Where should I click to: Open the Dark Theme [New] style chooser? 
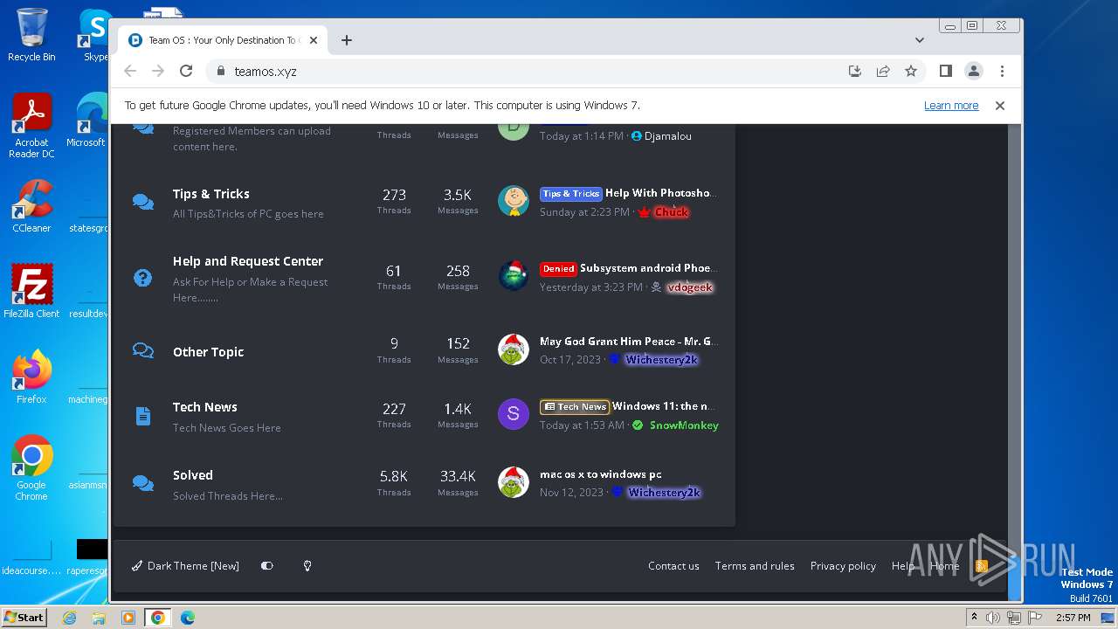[x=185, y=566]
